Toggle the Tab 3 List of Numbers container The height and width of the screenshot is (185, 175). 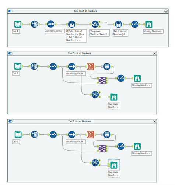[x=10, y=121]
